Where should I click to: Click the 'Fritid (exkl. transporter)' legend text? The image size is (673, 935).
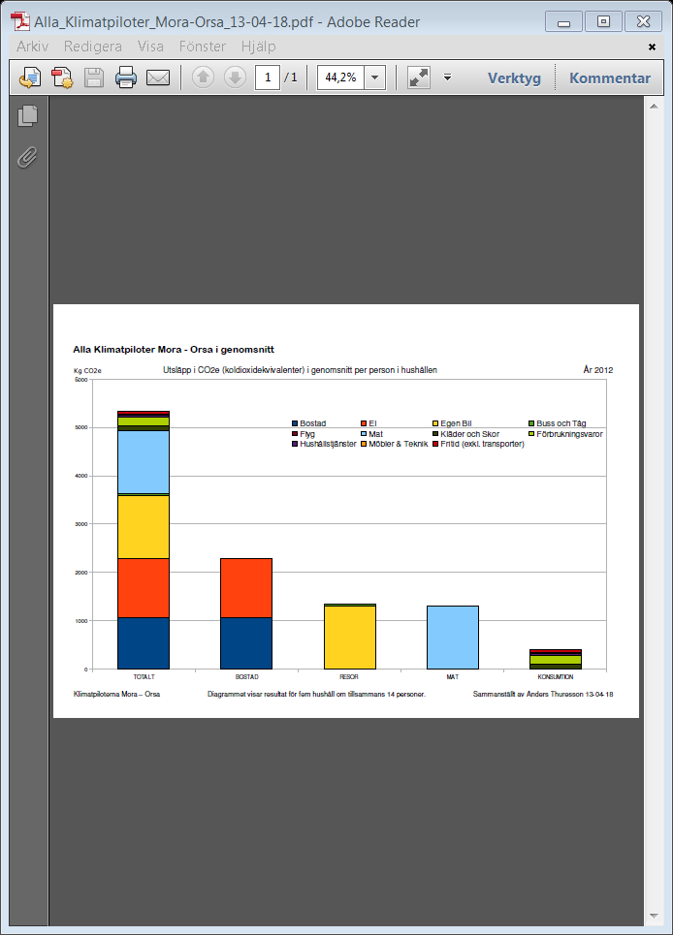tap(483, 444)
